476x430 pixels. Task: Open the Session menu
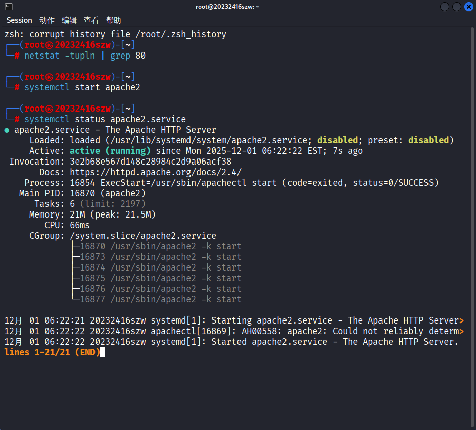[19, 20]
